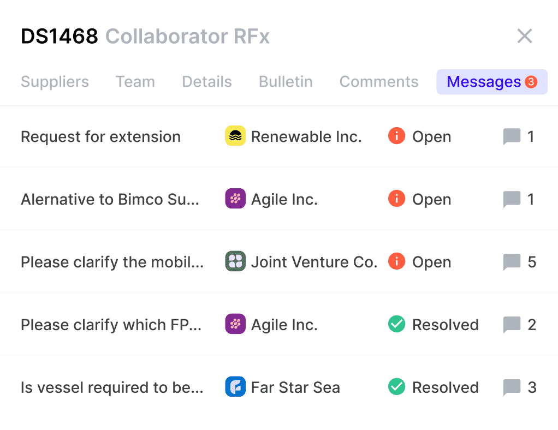Click the Far Star Sea blue logo icon
The height and width of the screenshot is (430, 558).
point(235,386)
